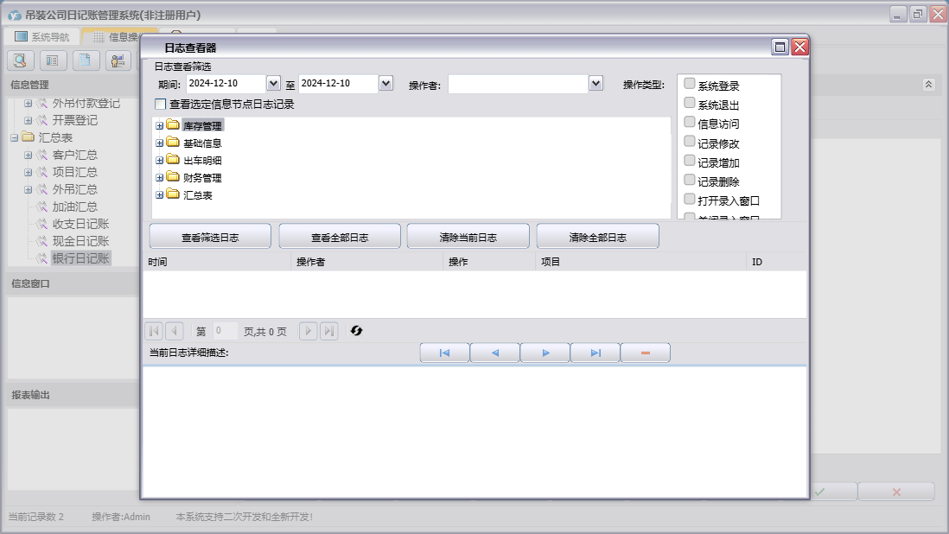Check the 记录增加 operation type

click(x=689, y=160)
